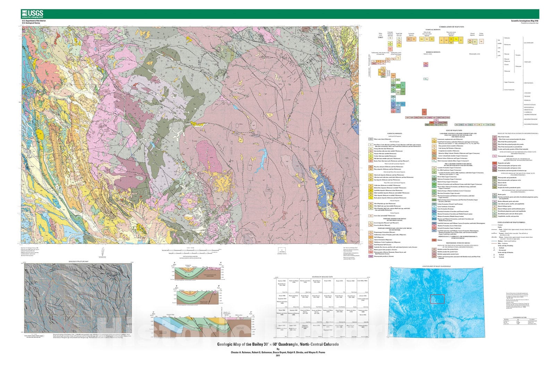Click the north arrow declination diagram below the map
Viewport: 555px width, 371px height.
103,252
